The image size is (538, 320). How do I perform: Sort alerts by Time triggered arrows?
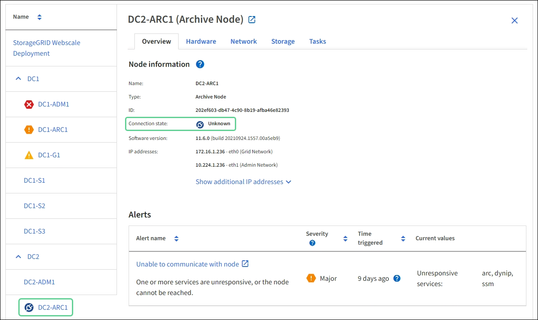click(x=403, y=238)
